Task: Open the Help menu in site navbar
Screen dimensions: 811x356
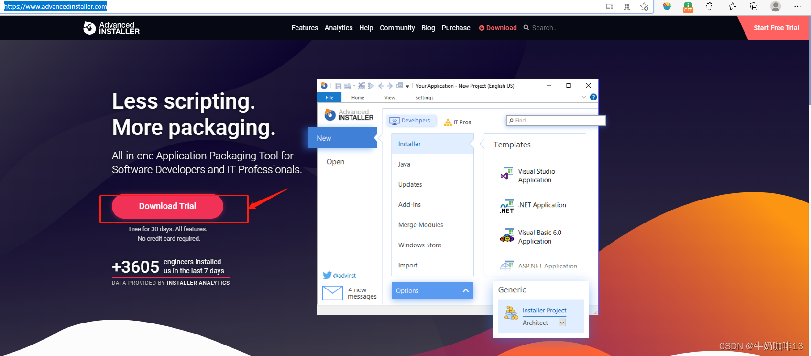Action: pos(366,28)
